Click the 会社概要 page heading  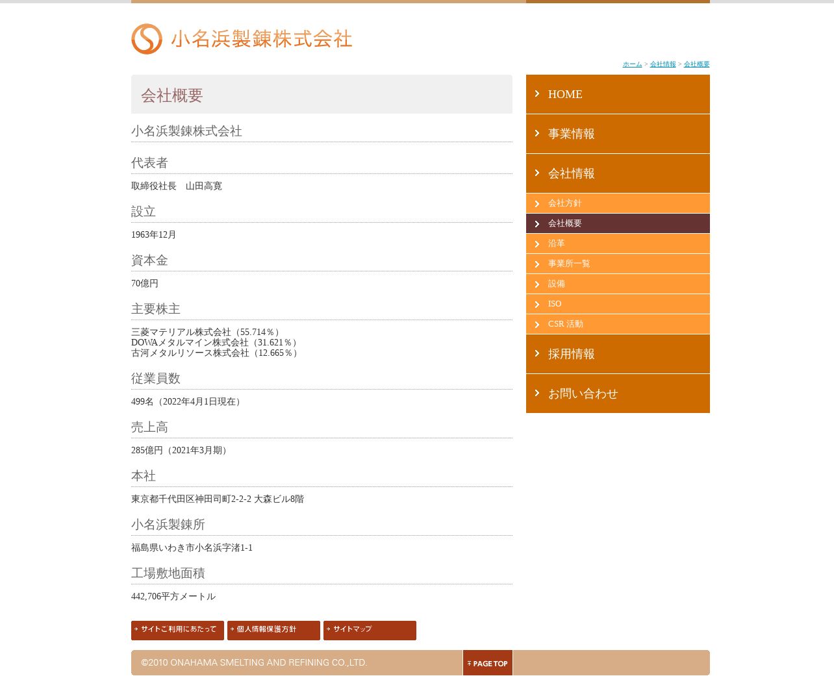[x=172, y=95]
